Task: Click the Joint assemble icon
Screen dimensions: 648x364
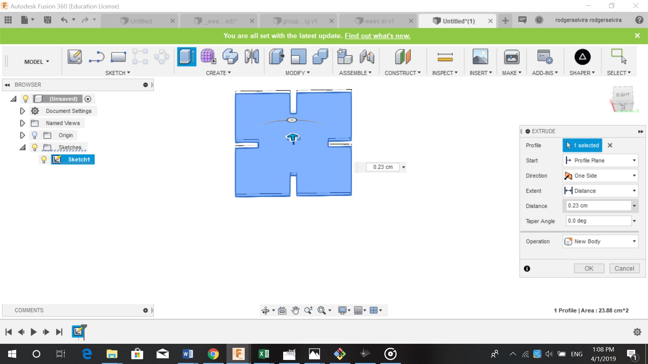Action: [x=367, y=57]
